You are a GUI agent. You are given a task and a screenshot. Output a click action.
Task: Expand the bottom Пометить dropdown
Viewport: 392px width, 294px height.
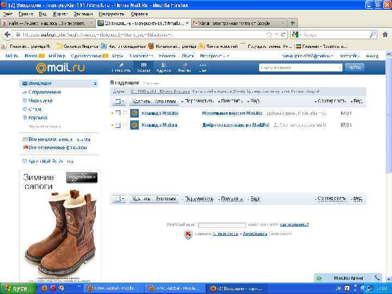[x=230, y=199]
